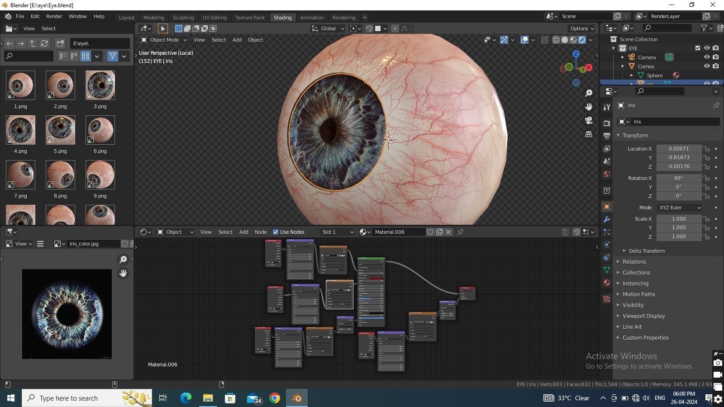Click the viewport zoom magnifier icon
724x407 pixels.
pos(589,93)
